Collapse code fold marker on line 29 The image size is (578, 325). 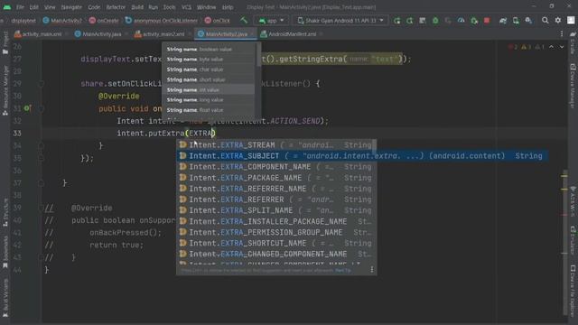tap(42, 84)
